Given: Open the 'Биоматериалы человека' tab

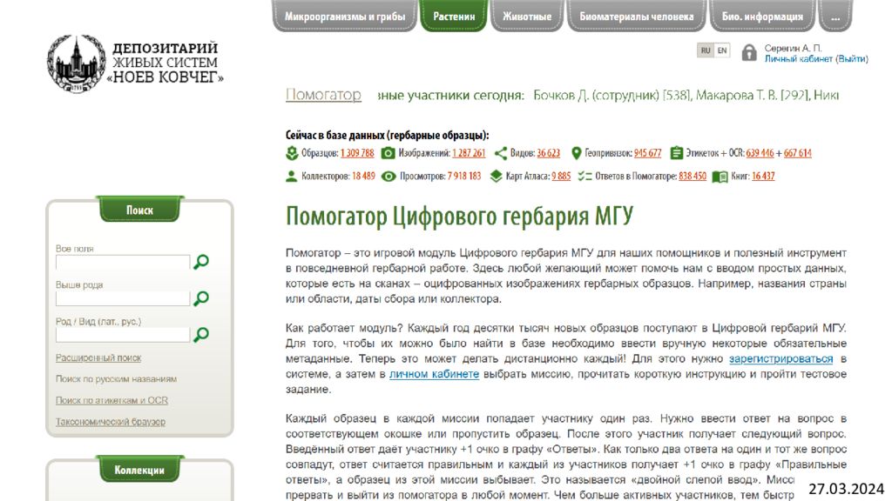Looking at the screenshot, I should tap(637, 16).
